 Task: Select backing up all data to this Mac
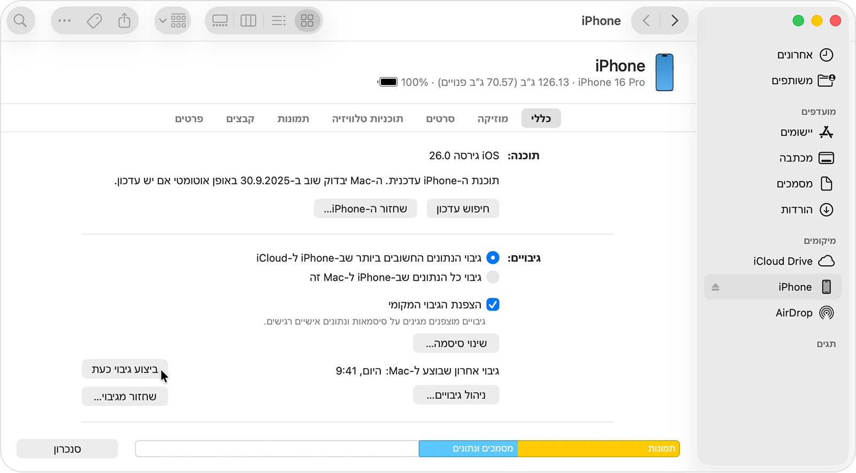(x=492, y=277)
